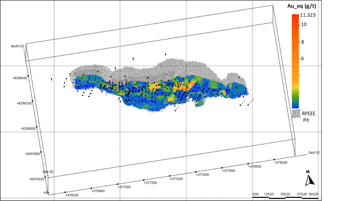The width and height of the screenshot is (358, 201).
Task: Click the red top of the color scale bar
Action: [295, 17]
